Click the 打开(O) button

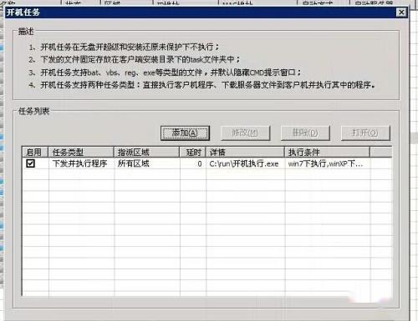tap(365, 133)
